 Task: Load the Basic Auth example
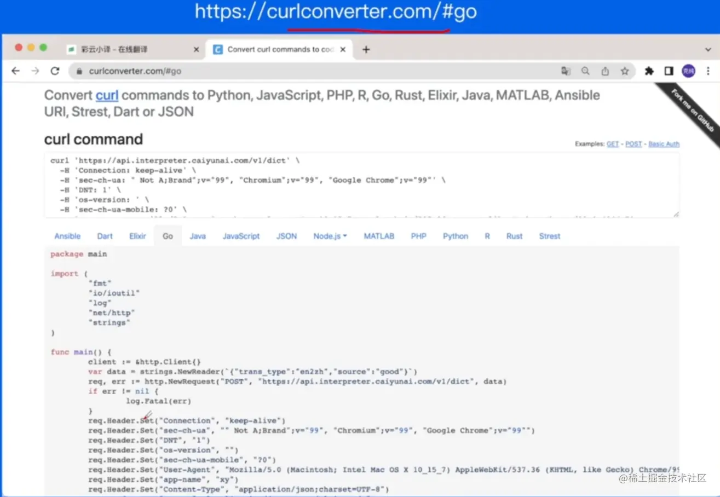click(664, 144)
